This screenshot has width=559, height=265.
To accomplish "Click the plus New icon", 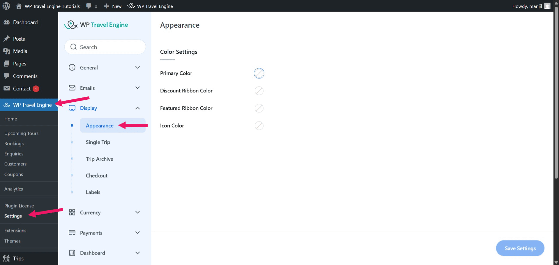I will [x=107, y=6].
